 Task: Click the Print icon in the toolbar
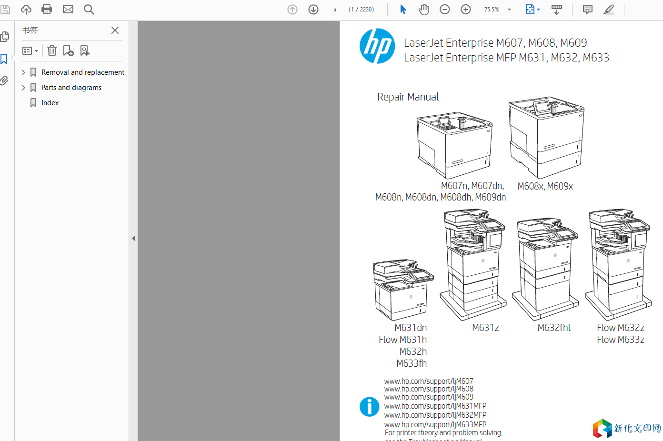click(x=47, y=10)
